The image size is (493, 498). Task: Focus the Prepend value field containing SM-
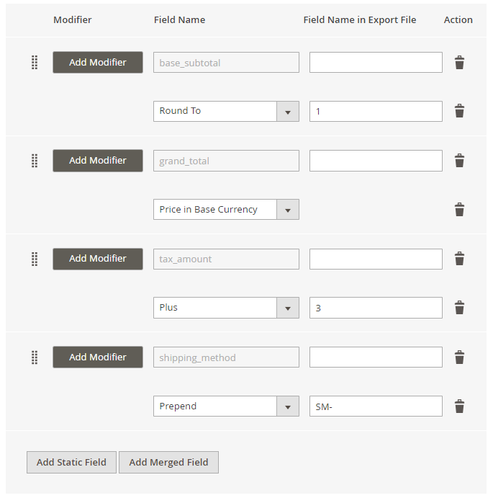click(x=376, y=406)
